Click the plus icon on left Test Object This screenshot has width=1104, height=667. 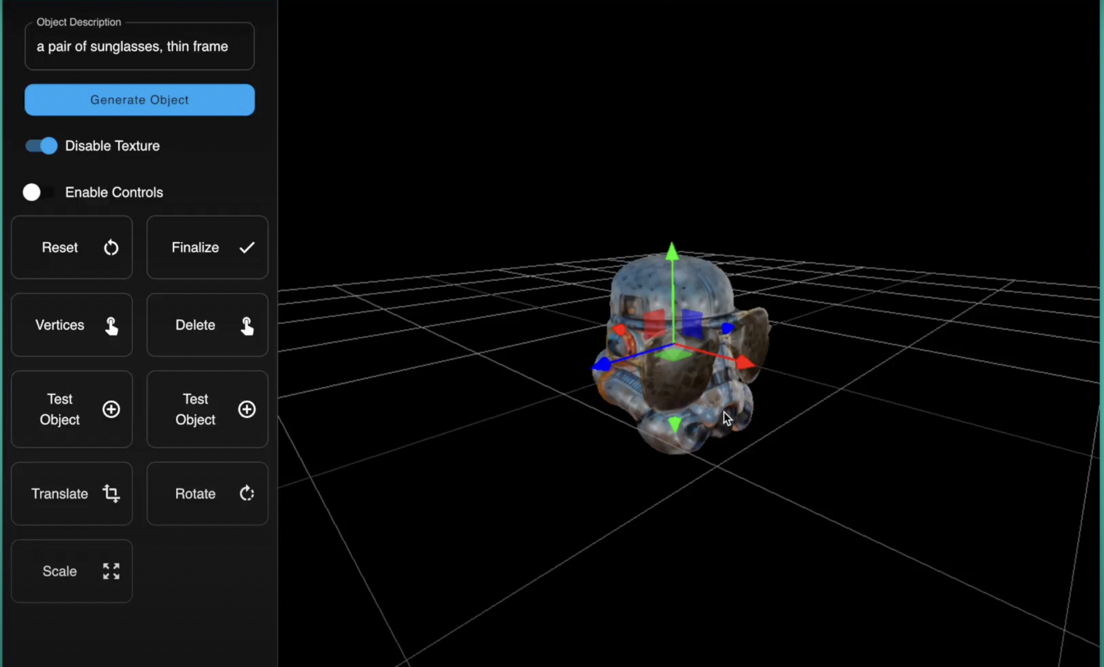point(111,409)
